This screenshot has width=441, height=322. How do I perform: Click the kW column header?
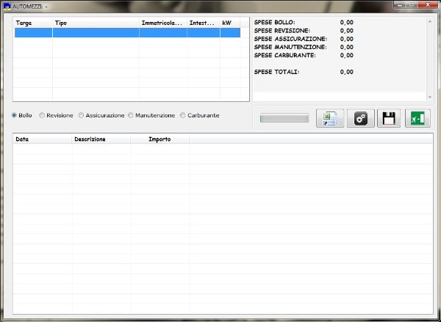click(230, 23)
